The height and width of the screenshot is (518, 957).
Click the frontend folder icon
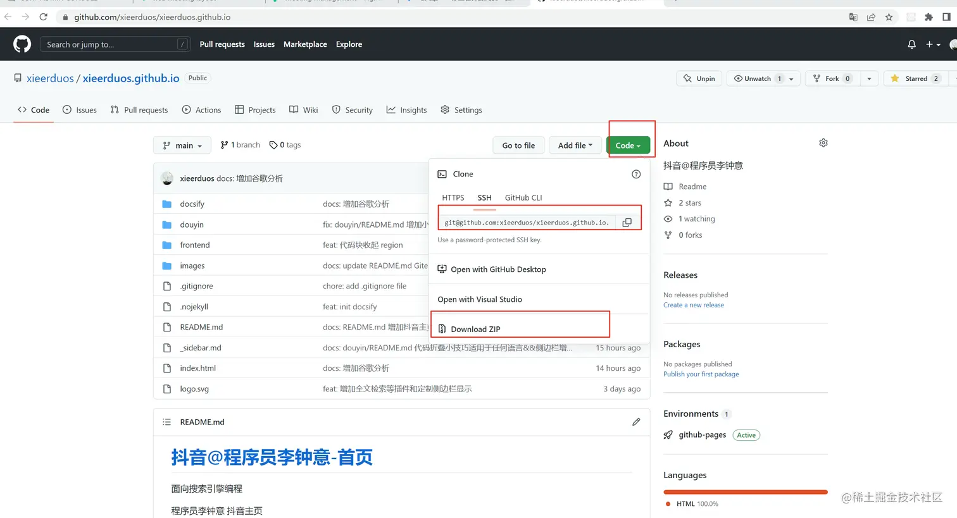[x=167, y=245]
